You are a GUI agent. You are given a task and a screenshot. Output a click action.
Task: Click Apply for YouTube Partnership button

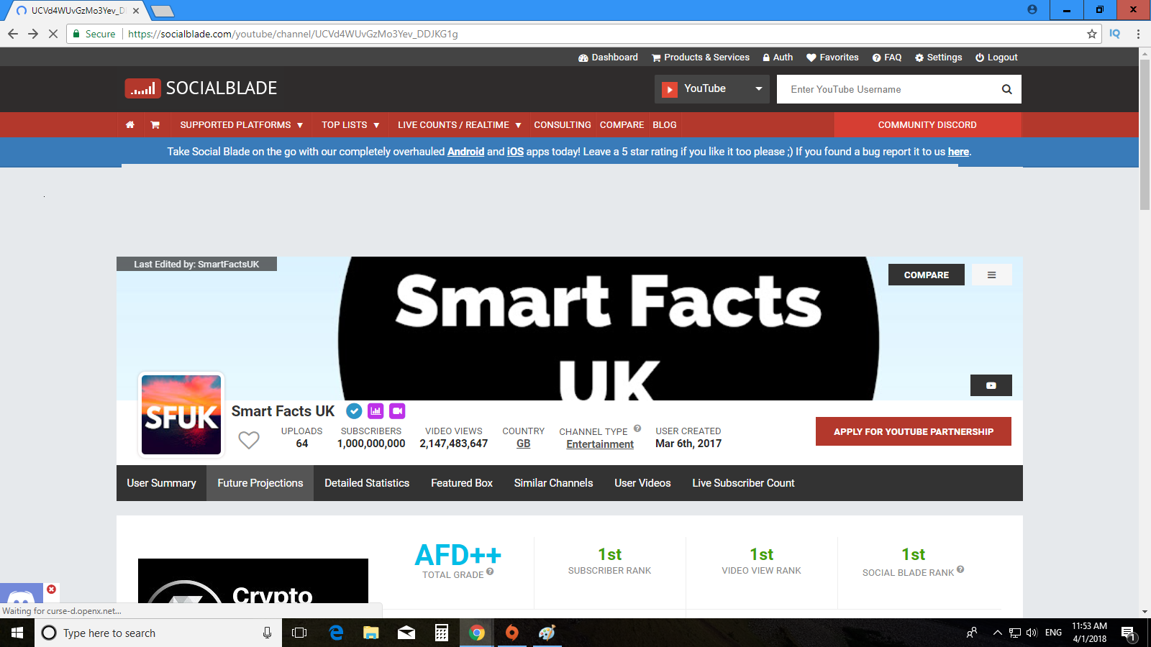tap(913, 431)
